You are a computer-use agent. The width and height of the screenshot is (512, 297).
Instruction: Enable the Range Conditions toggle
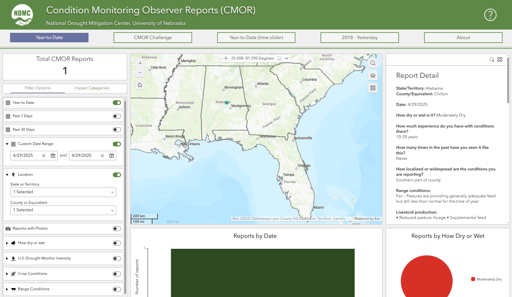point(117,289)
